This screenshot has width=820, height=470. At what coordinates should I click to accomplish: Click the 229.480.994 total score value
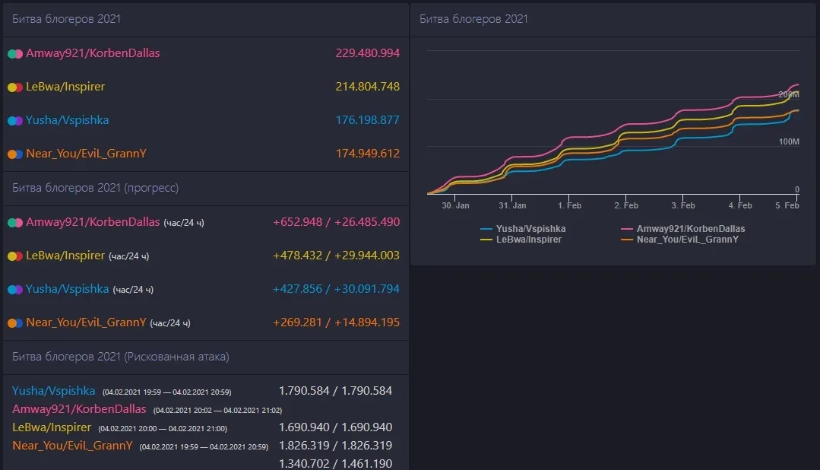coord(367,54)
